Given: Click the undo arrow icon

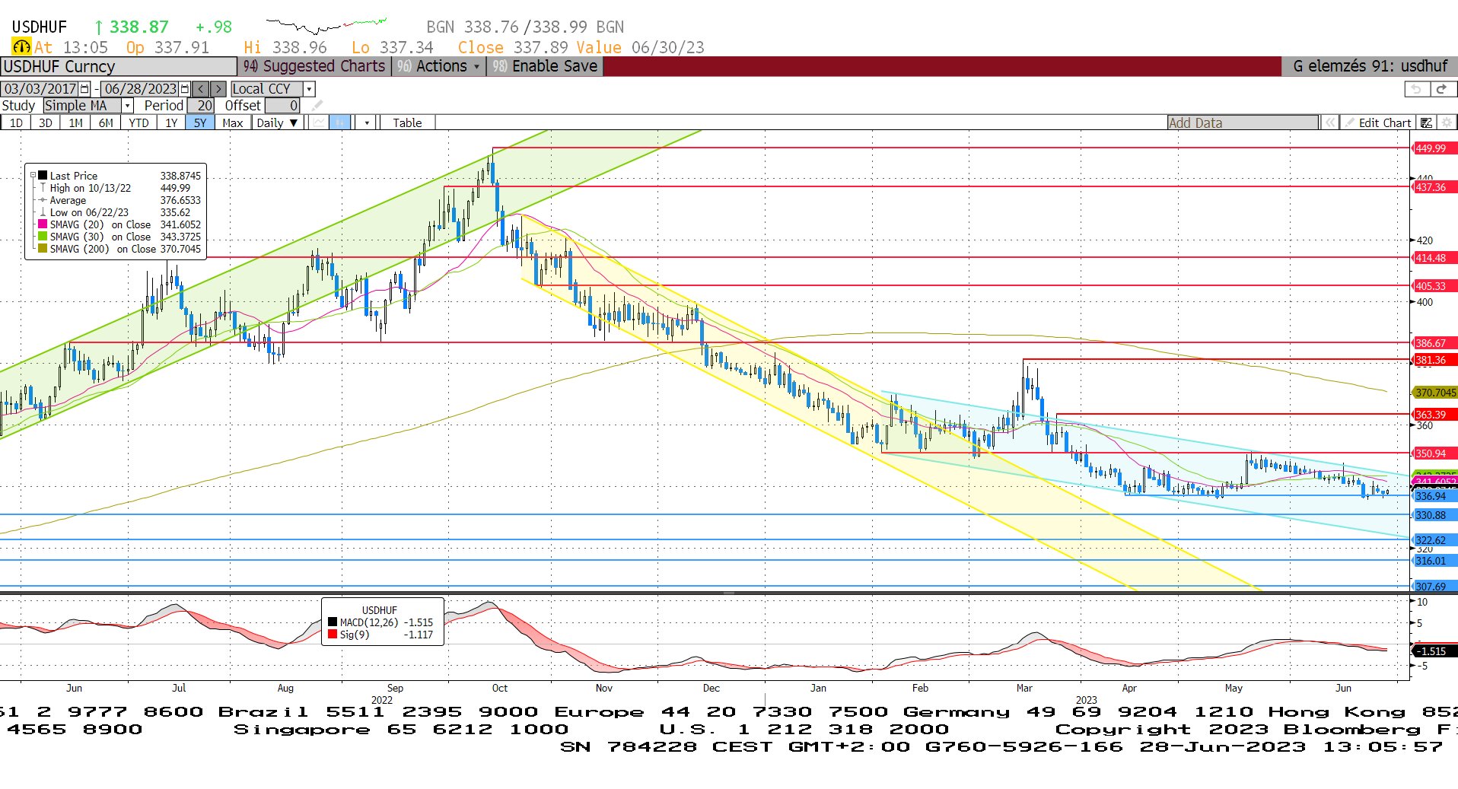Looking at the screenshot, I should pos(1415,89).
